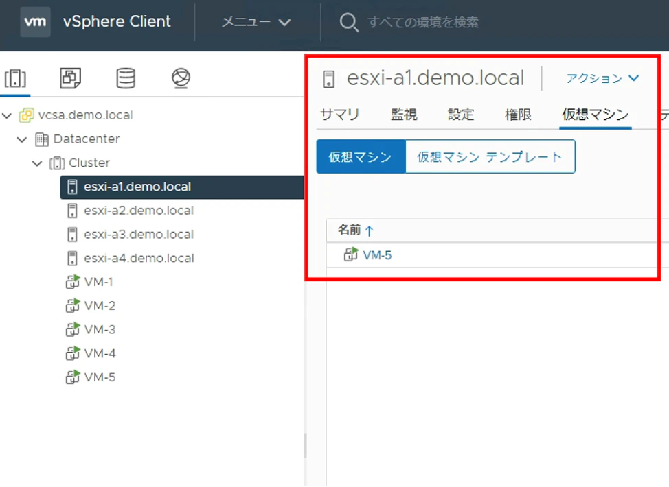This screenshot has width=669, height=487.
Task: Collapse the Cluster tree node
Action: click(x=38, y=163)
